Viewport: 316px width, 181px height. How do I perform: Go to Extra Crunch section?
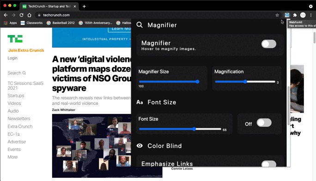pos(20,127)
